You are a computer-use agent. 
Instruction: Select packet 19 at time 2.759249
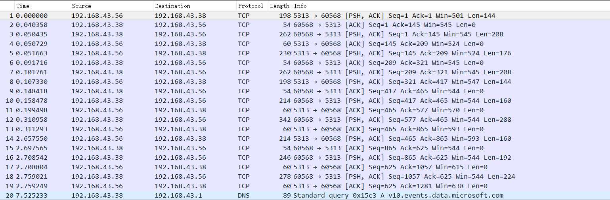pyautogui.click(x=305, y=186)
